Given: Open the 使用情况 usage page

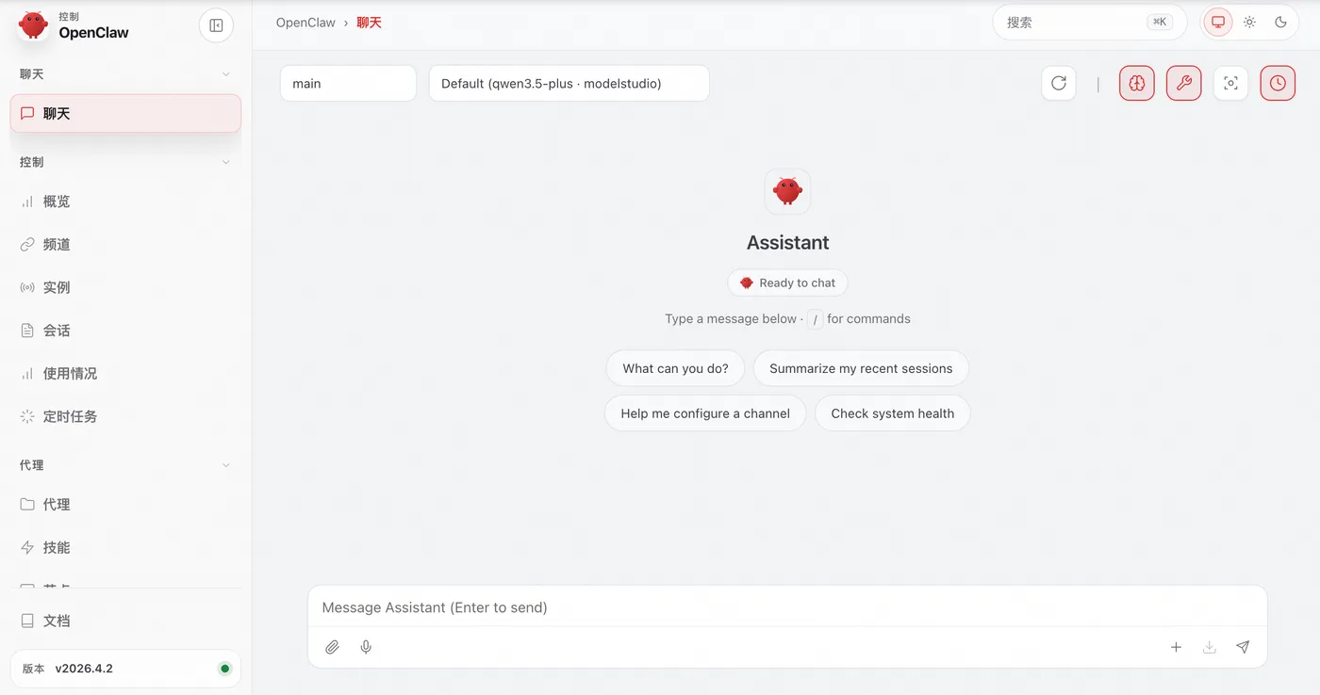Looking at the screenshot, I should click(125, 374).
